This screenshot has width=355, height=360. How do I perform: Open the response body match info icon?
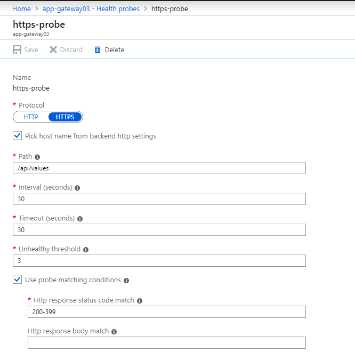click(114, 332)
